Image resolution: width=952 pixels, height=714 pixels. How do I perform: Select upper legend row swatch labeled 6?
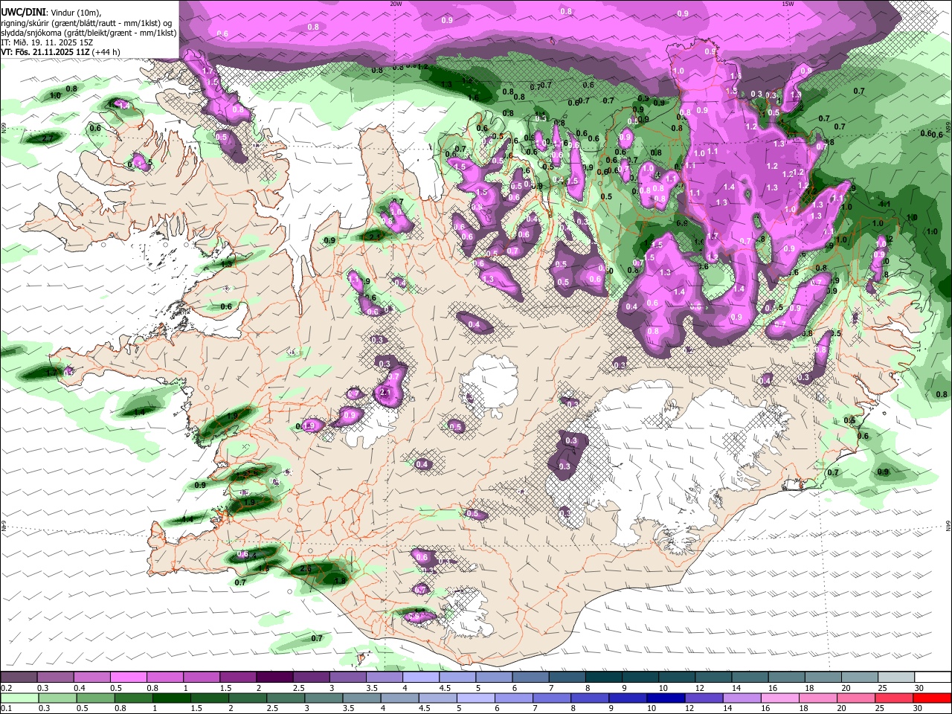point(530,678)
